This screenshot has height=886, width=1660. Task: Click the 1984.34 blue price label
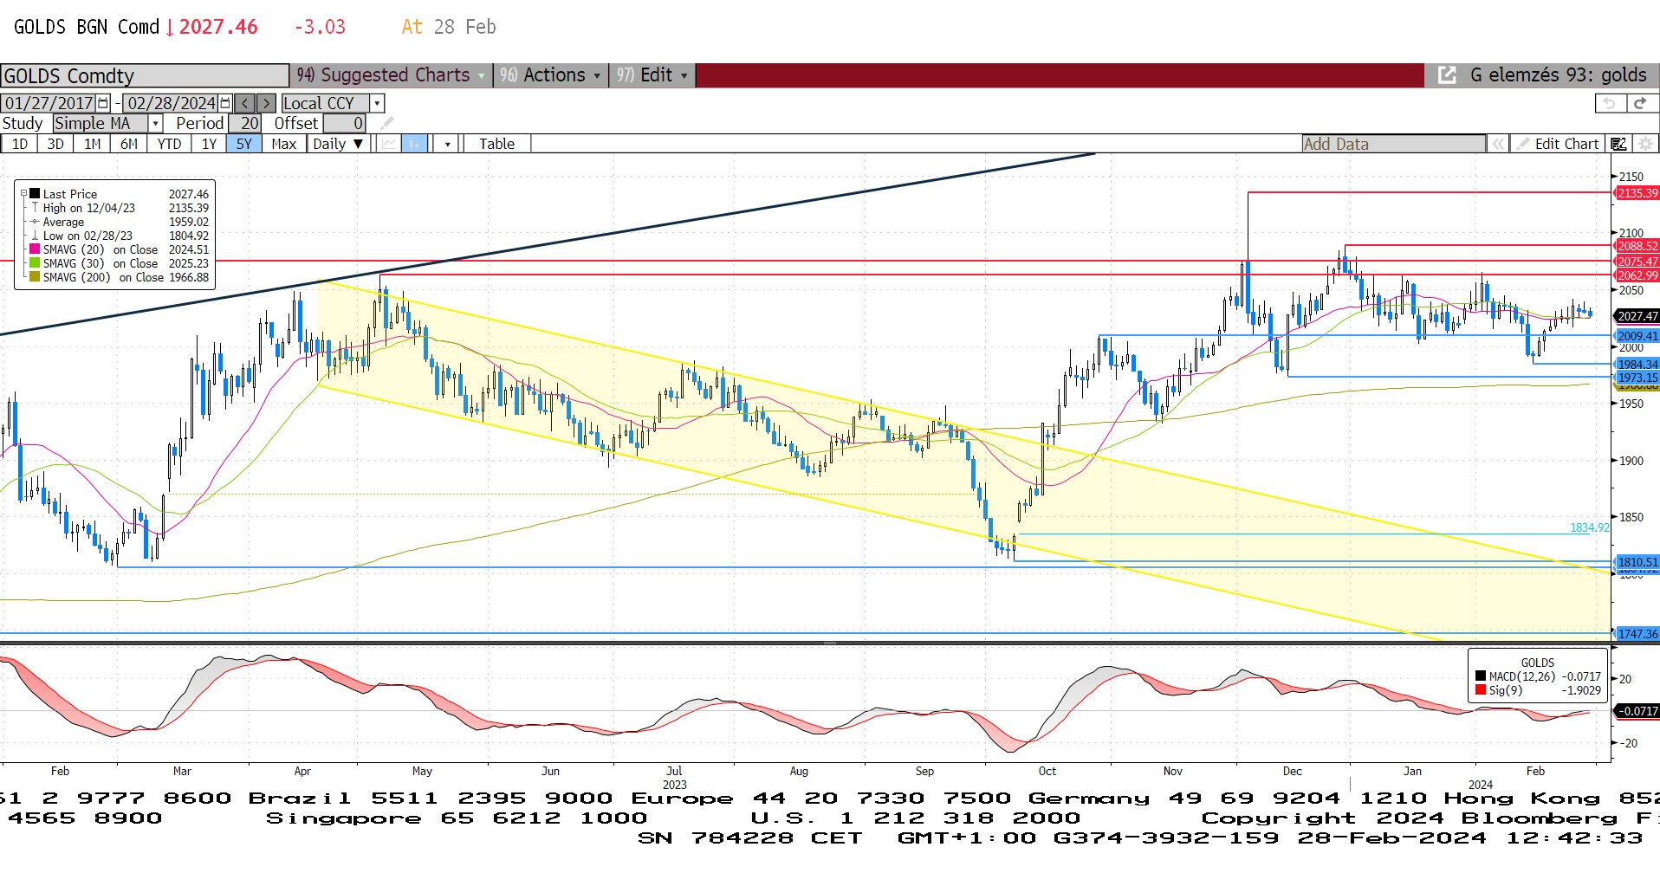click(1637, 365)
